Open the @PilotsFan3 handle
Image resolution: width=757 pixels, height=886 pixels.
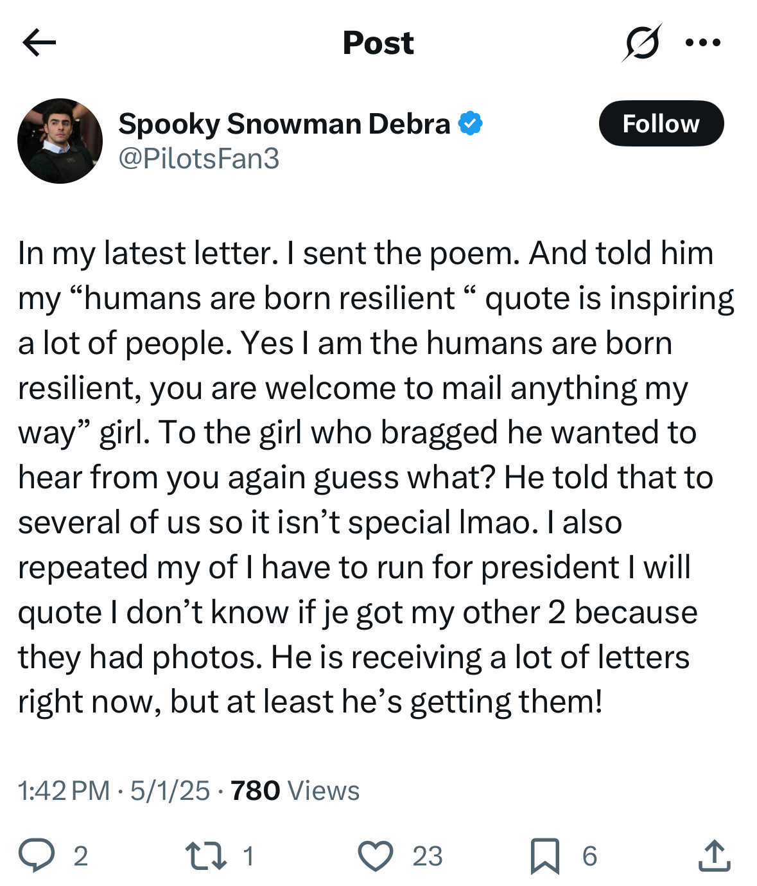click(199, 159)
